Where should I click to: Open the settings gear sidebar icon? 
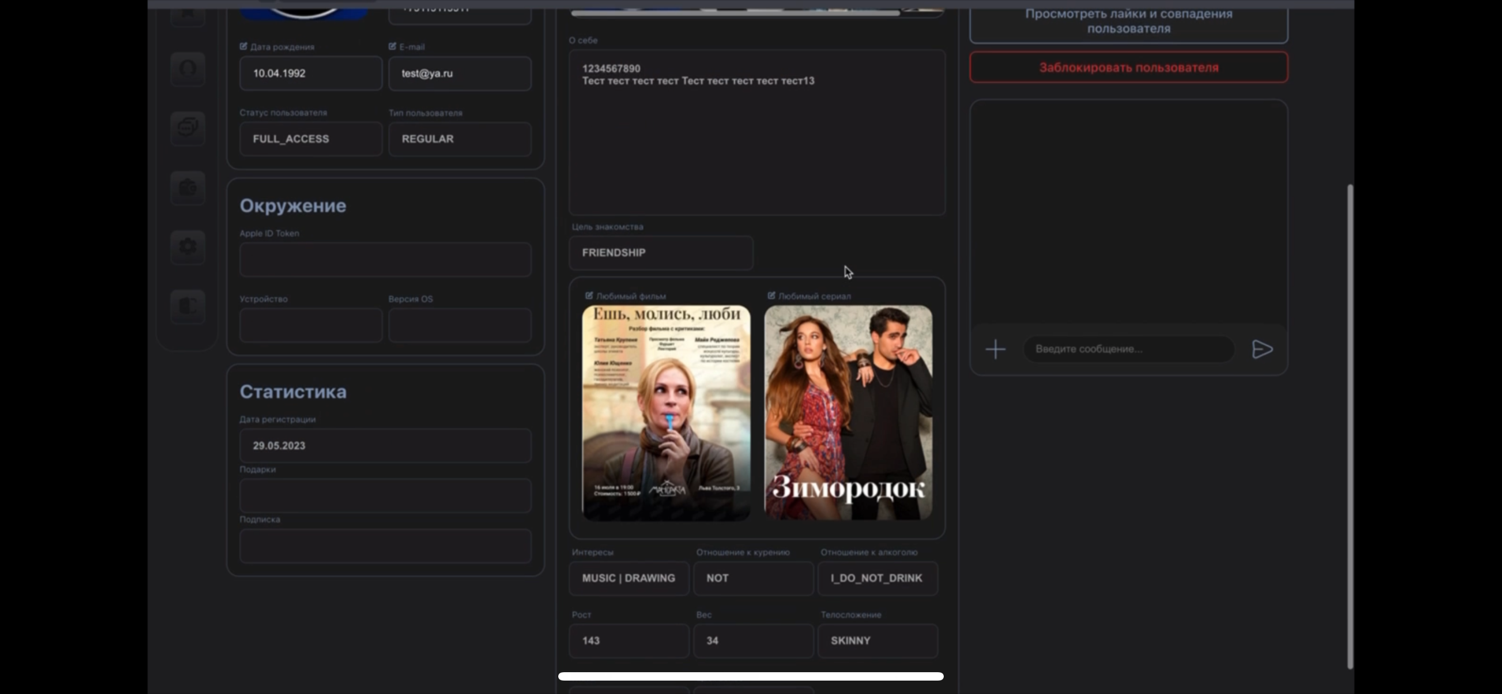coord(188,246)
